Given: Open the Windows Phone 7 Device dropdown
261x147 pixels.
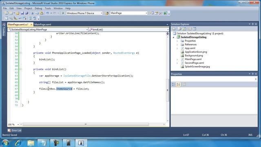Looking at the screenshot, I should (102, 13).
